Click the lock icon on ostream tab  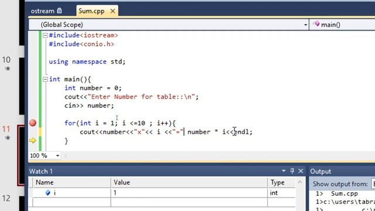pyautogui.click(x=59, y=11)
